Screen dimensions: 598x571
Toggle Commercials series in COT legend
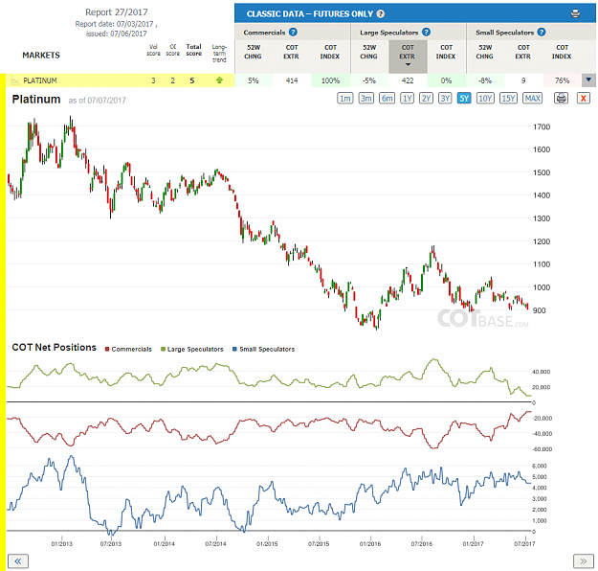128,349
